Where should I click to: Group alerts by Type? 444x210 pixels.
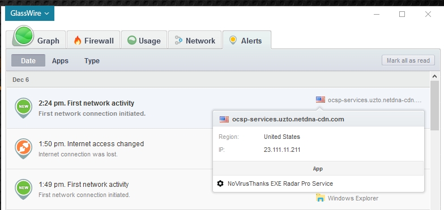click(x=92, y=61)
